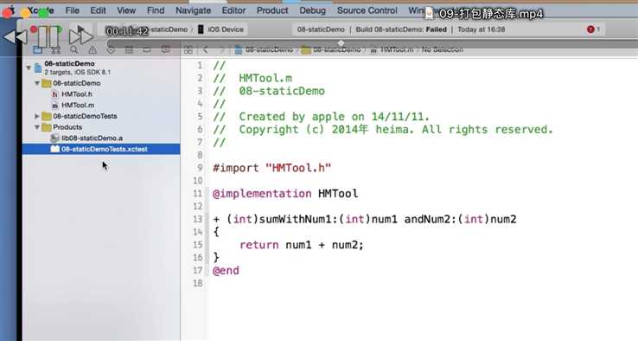Show the Test navigator
The width and height of the screenshot is (638, 341).
(111, 49)
